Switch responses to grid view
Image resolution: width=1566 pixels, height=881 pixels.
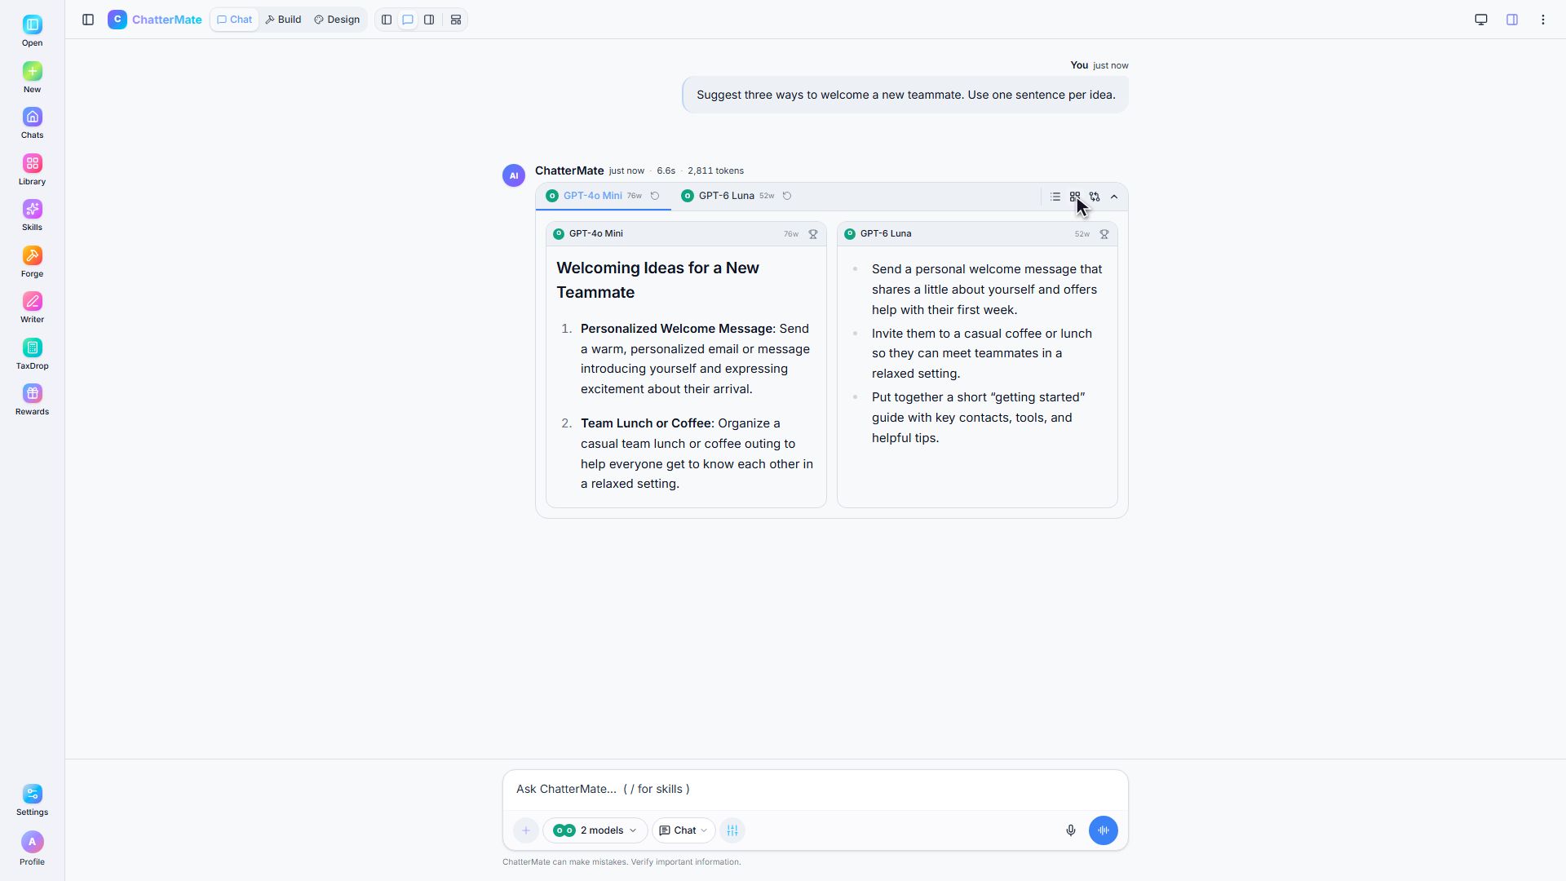point(1075,197)
